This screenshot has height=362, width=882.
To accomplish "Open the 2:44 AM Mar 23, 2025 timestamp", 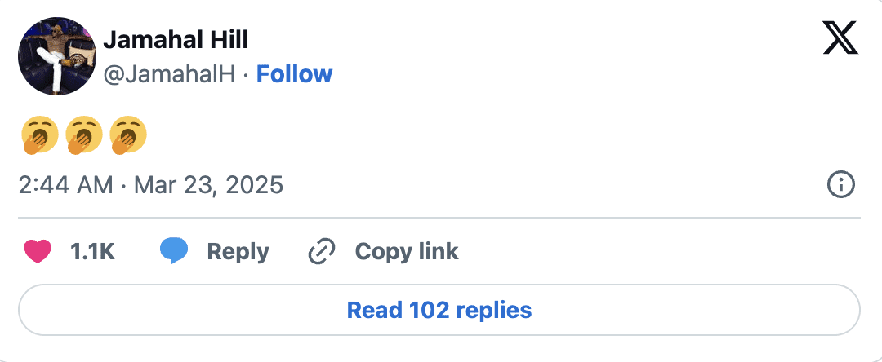I will (x=151, y=184).
